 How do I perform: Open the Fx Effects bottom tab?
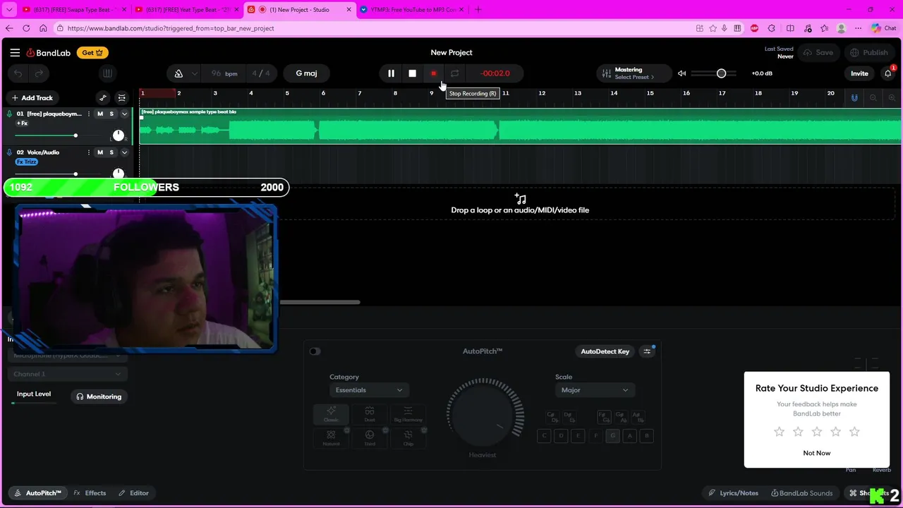click(90, 493)
